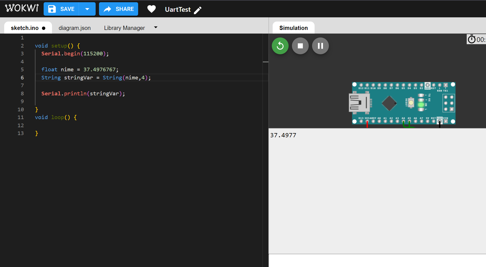
Task: Click serial output line 37.4977
Action: (283, 135)
